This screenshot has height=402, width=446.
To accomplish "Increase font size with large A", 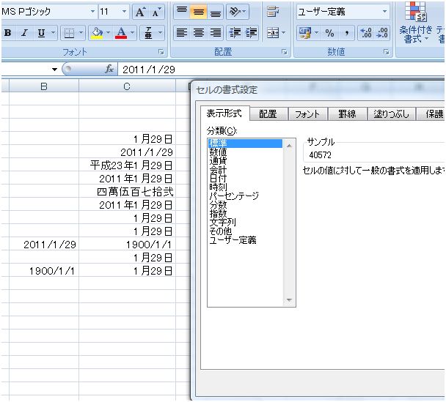I will click(x=140, y=12).
